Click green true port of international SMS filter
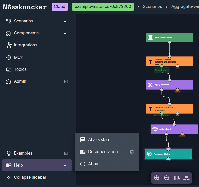Image resolution: width=199 pixels, height=187 pixels. (162, 66)
